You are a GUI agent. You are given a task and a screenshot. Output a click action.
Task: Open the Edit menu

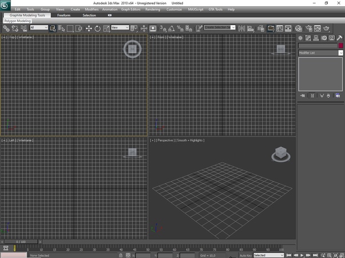pyautogui.click(x=17, y=10)
